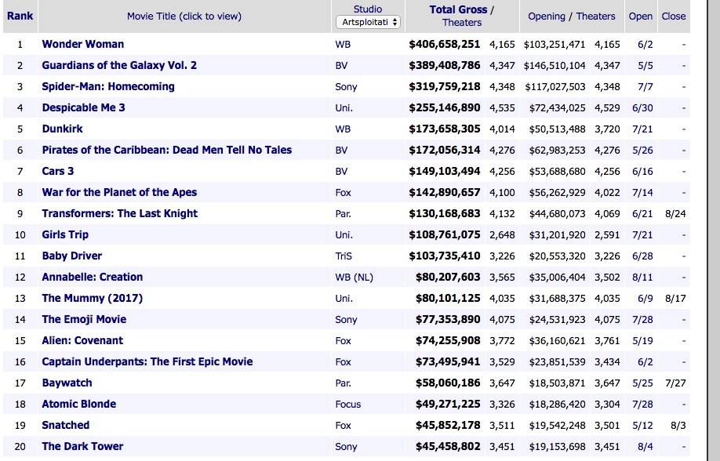Open the Cars 3 movie link
Screen dimensions: 720x461
tap(58, 171)
